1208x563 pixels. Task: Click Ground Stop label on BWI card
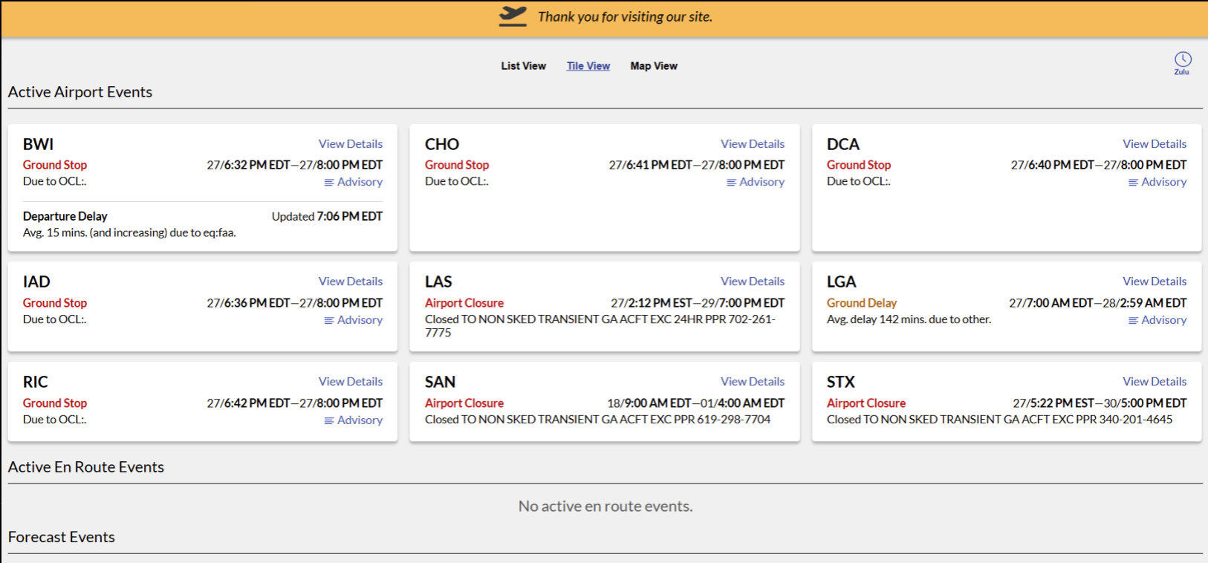click(55, 165)
